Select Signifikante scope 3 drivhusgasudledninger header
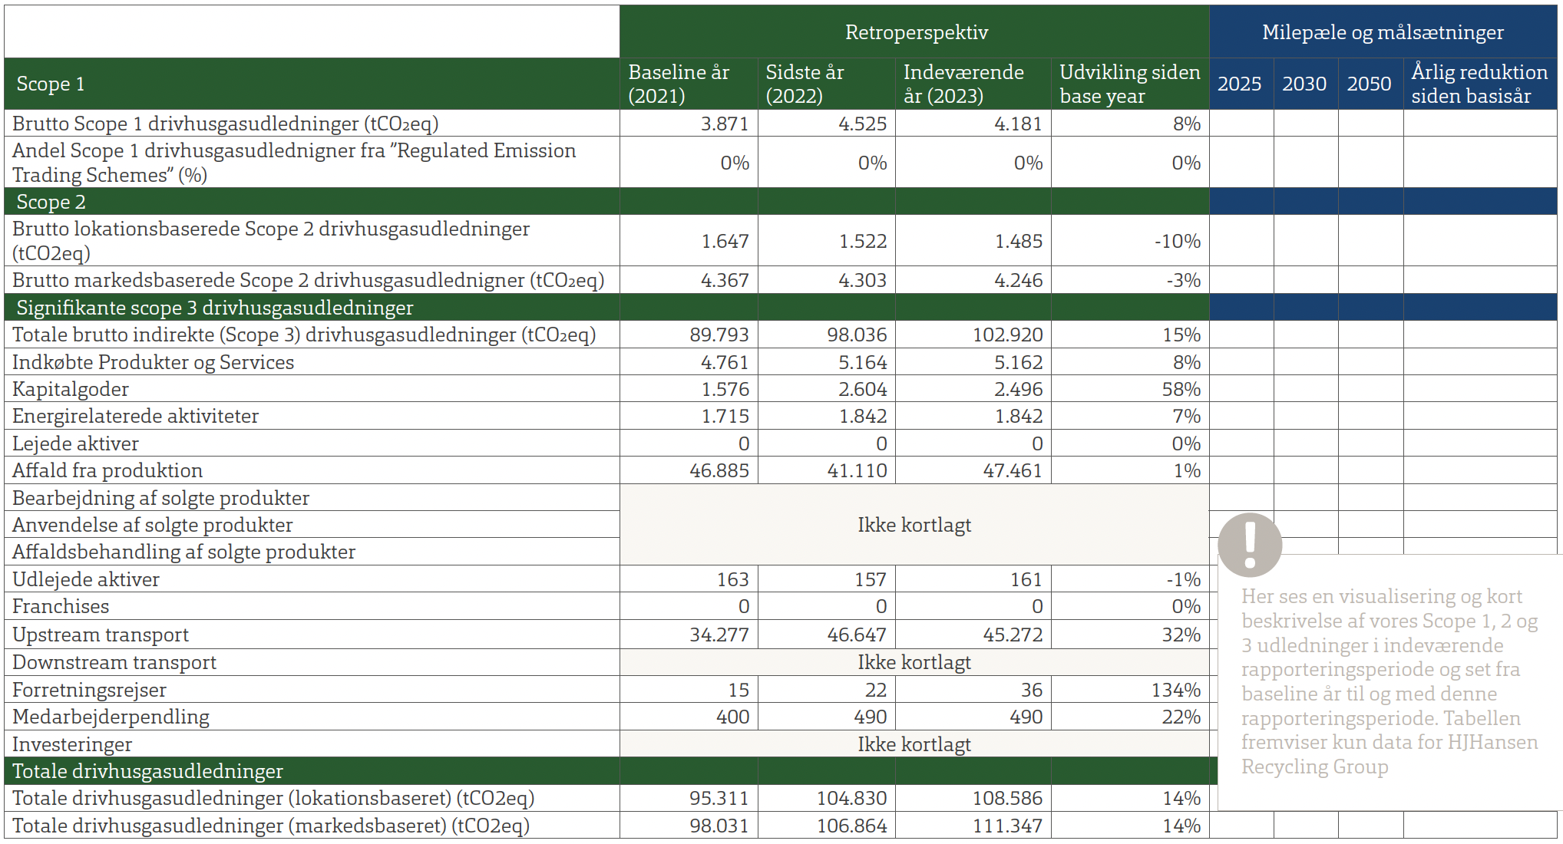Image resolution: width=1563 pixels, height=844 pixels. click(x=215, y=308)
